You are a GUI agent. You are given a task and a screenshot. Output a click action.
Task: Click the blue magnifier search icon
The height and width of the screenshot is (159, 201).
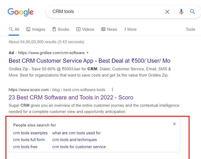(x=192, y=12)
